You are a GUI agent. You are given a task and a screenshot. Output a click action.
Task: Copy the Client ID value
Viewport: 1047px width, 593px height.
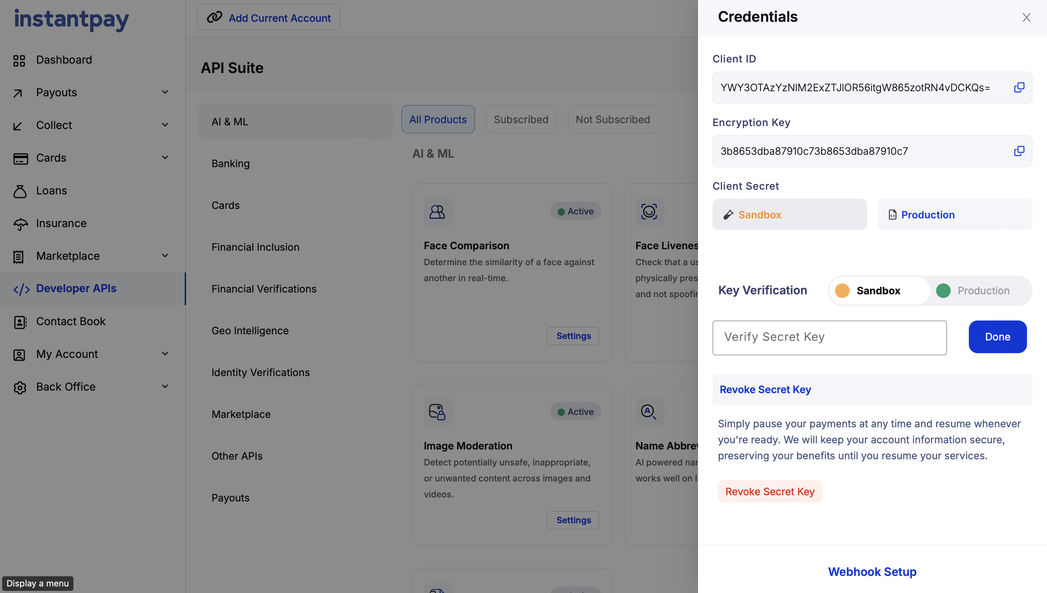[x=1019, y=88]
